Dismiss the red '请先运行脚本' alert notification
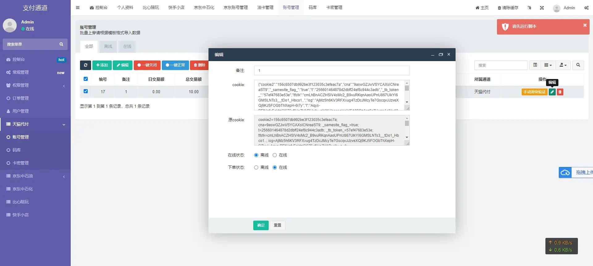 click(585, 25)
